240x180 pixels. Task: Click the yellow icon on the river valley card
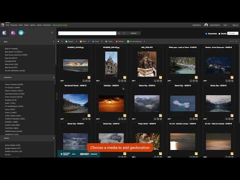click(x=196, y=77)
